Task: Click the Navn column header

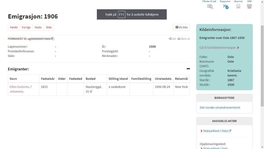Action: (13, 79)
